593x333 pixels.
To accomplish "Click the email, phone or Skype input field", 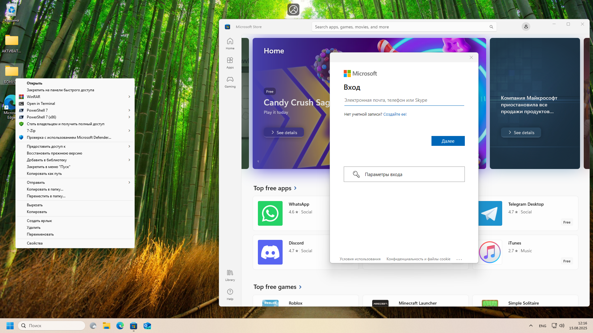I will pos(404,100).
